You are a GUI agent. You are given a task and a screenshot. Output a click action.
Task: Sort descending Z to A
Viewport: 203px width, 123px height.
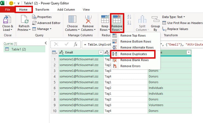[129, 23]
